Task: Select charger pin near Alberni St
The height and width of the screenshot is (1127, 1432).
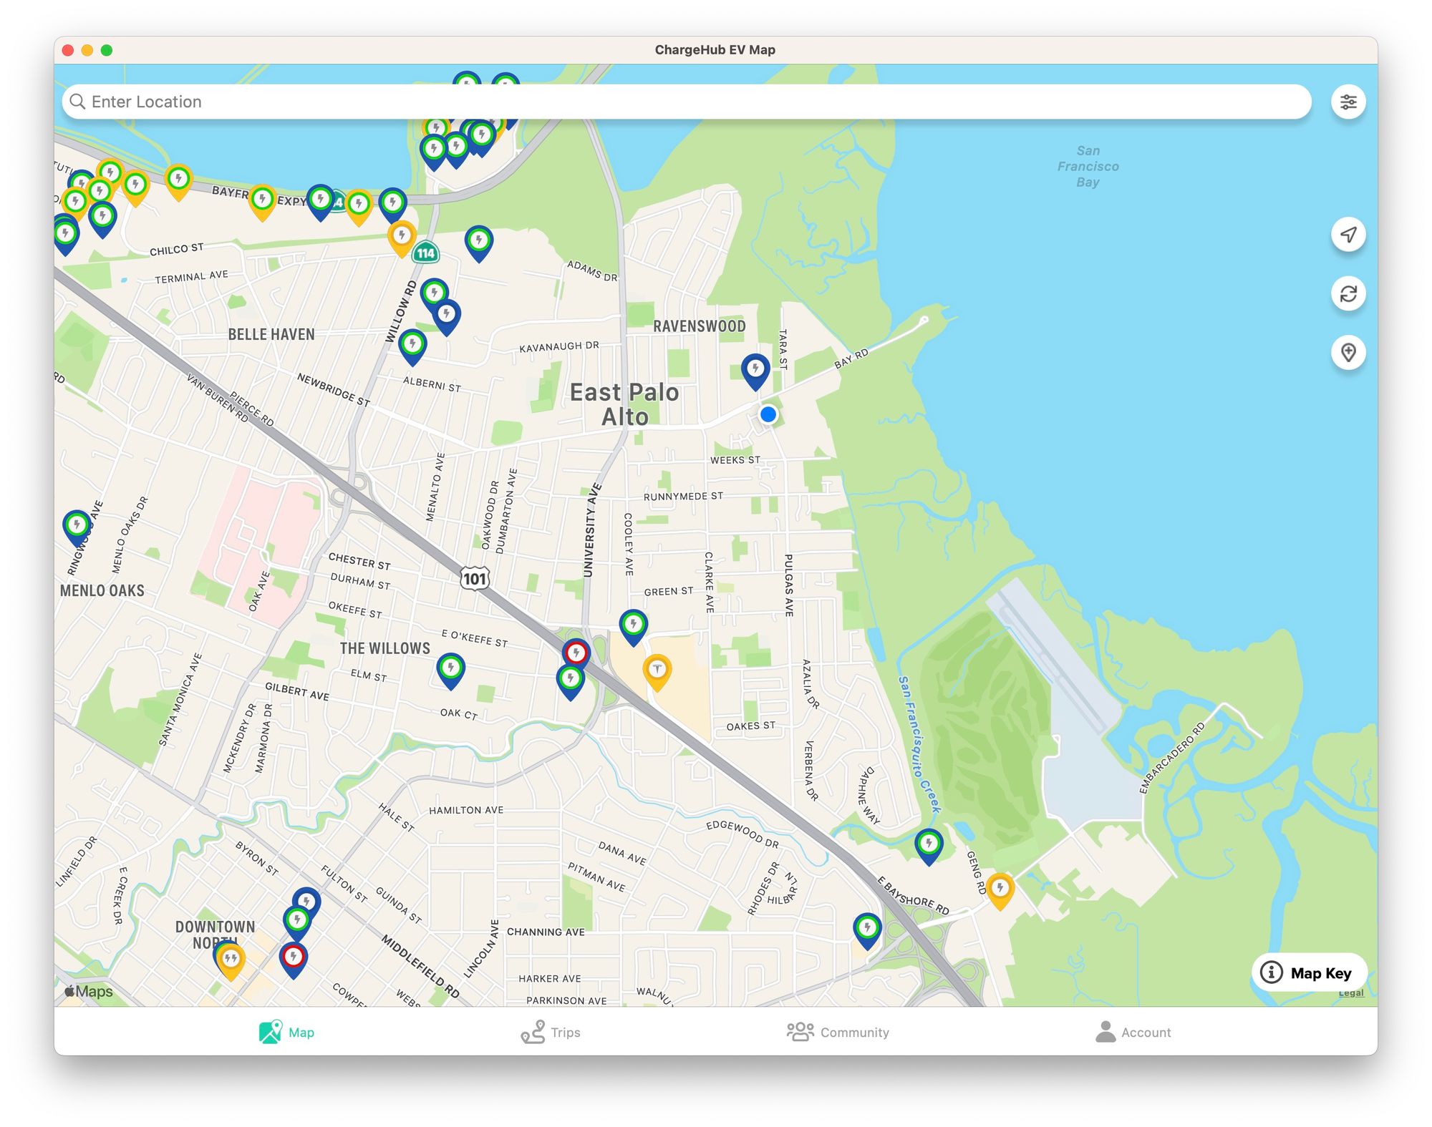Action: coord(412,347)
